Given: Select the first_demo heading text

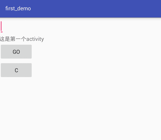Looking at the screenshot, I should pyautogui.click(x=18, y=8).
